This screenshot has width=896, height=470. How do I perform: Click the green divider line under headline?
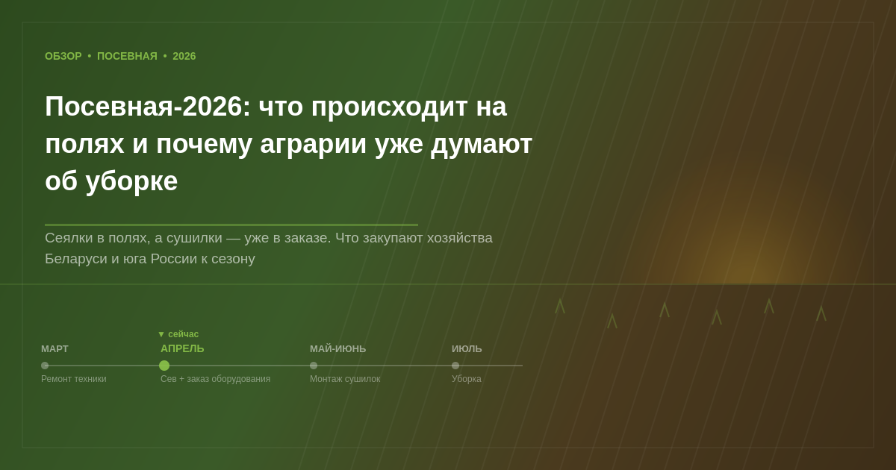pyautogui.click(x=231, y=225)
